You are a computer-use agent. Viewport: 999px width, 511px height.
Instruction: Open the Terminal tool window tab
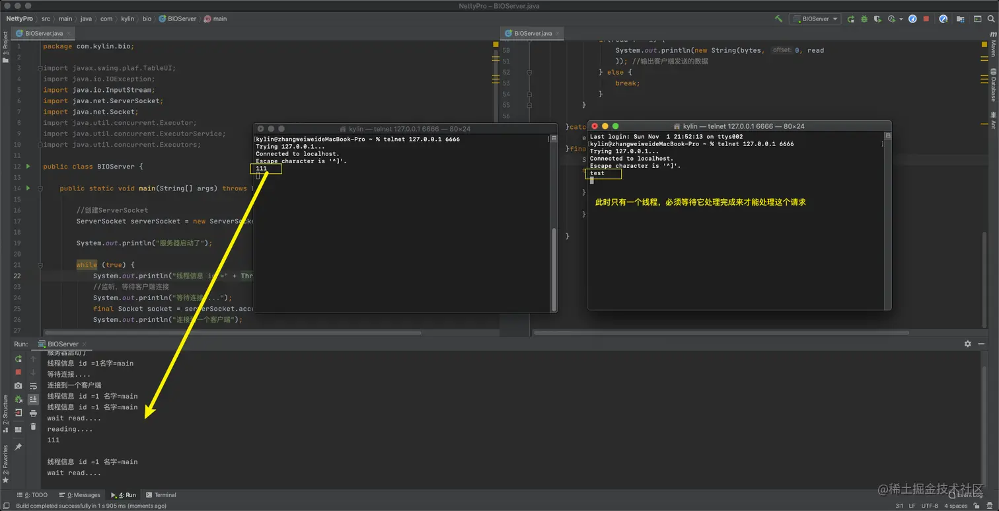pos(161,494)
